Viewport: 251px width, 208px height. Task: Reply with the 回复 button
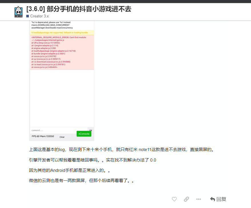pyautogui.click(x=218, y=199)
